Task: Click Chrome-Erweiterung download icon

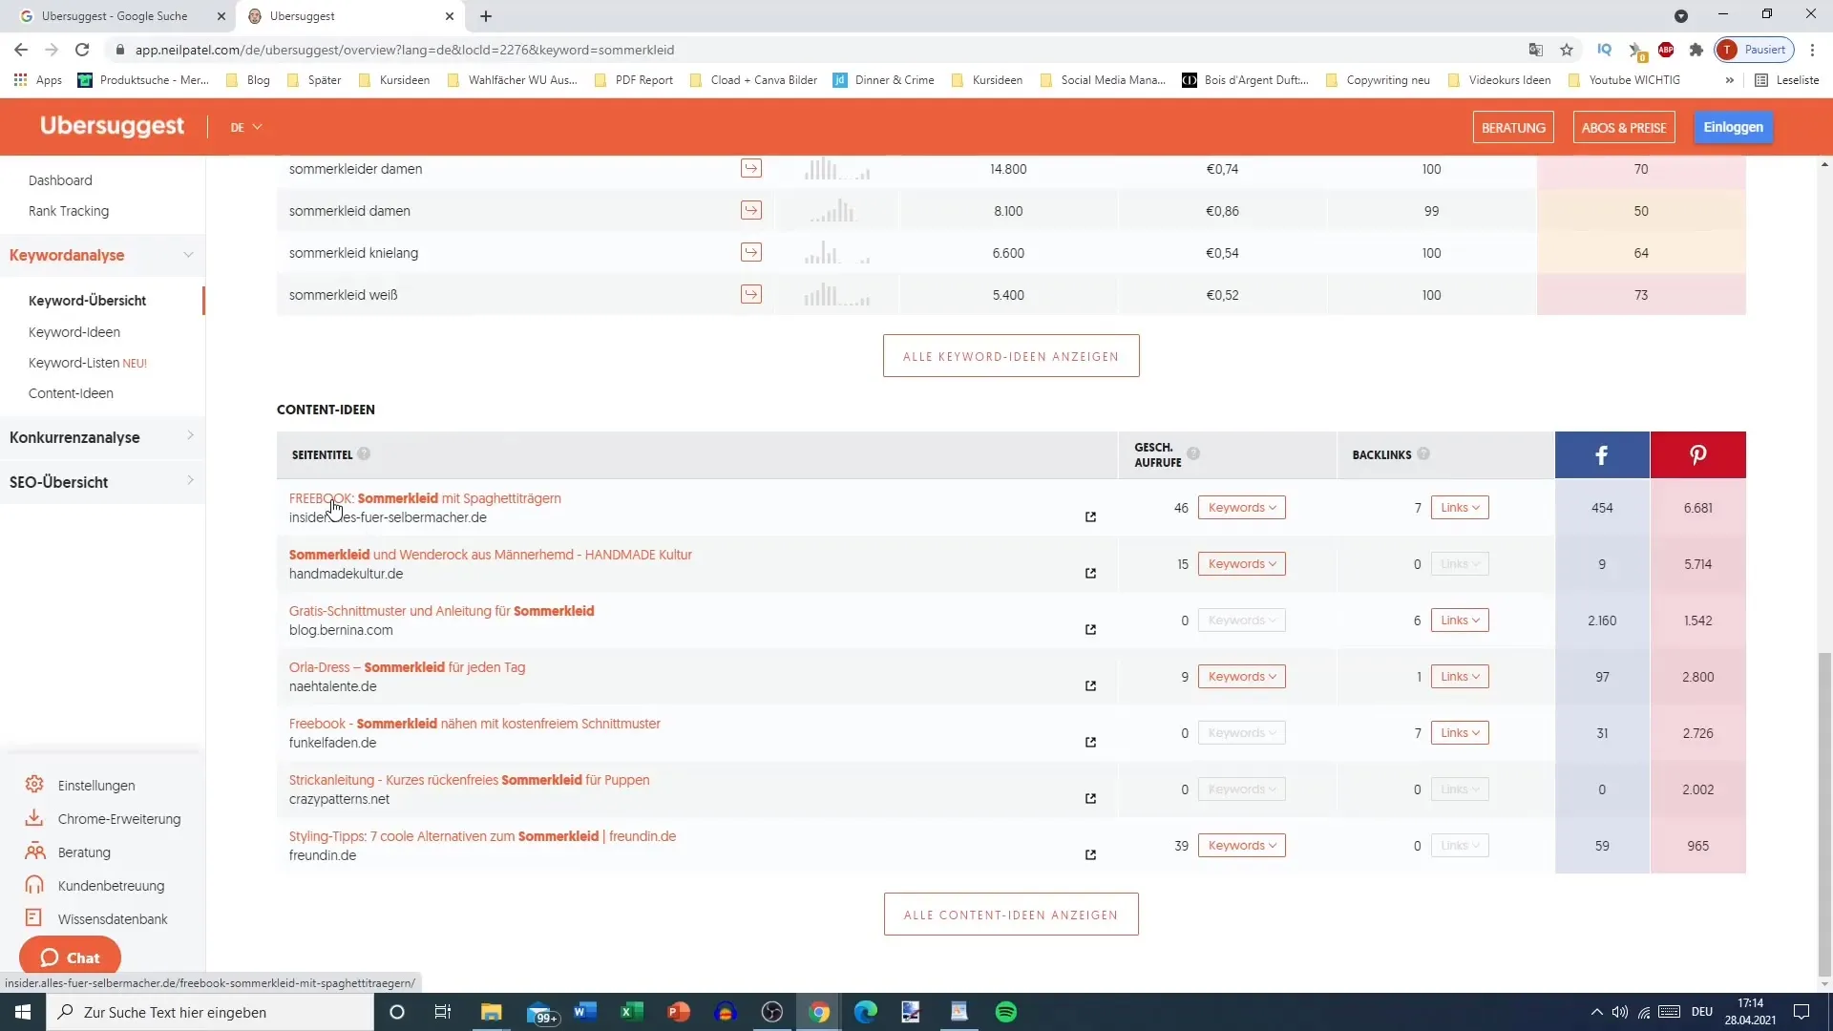Action: tap(34, 818)
